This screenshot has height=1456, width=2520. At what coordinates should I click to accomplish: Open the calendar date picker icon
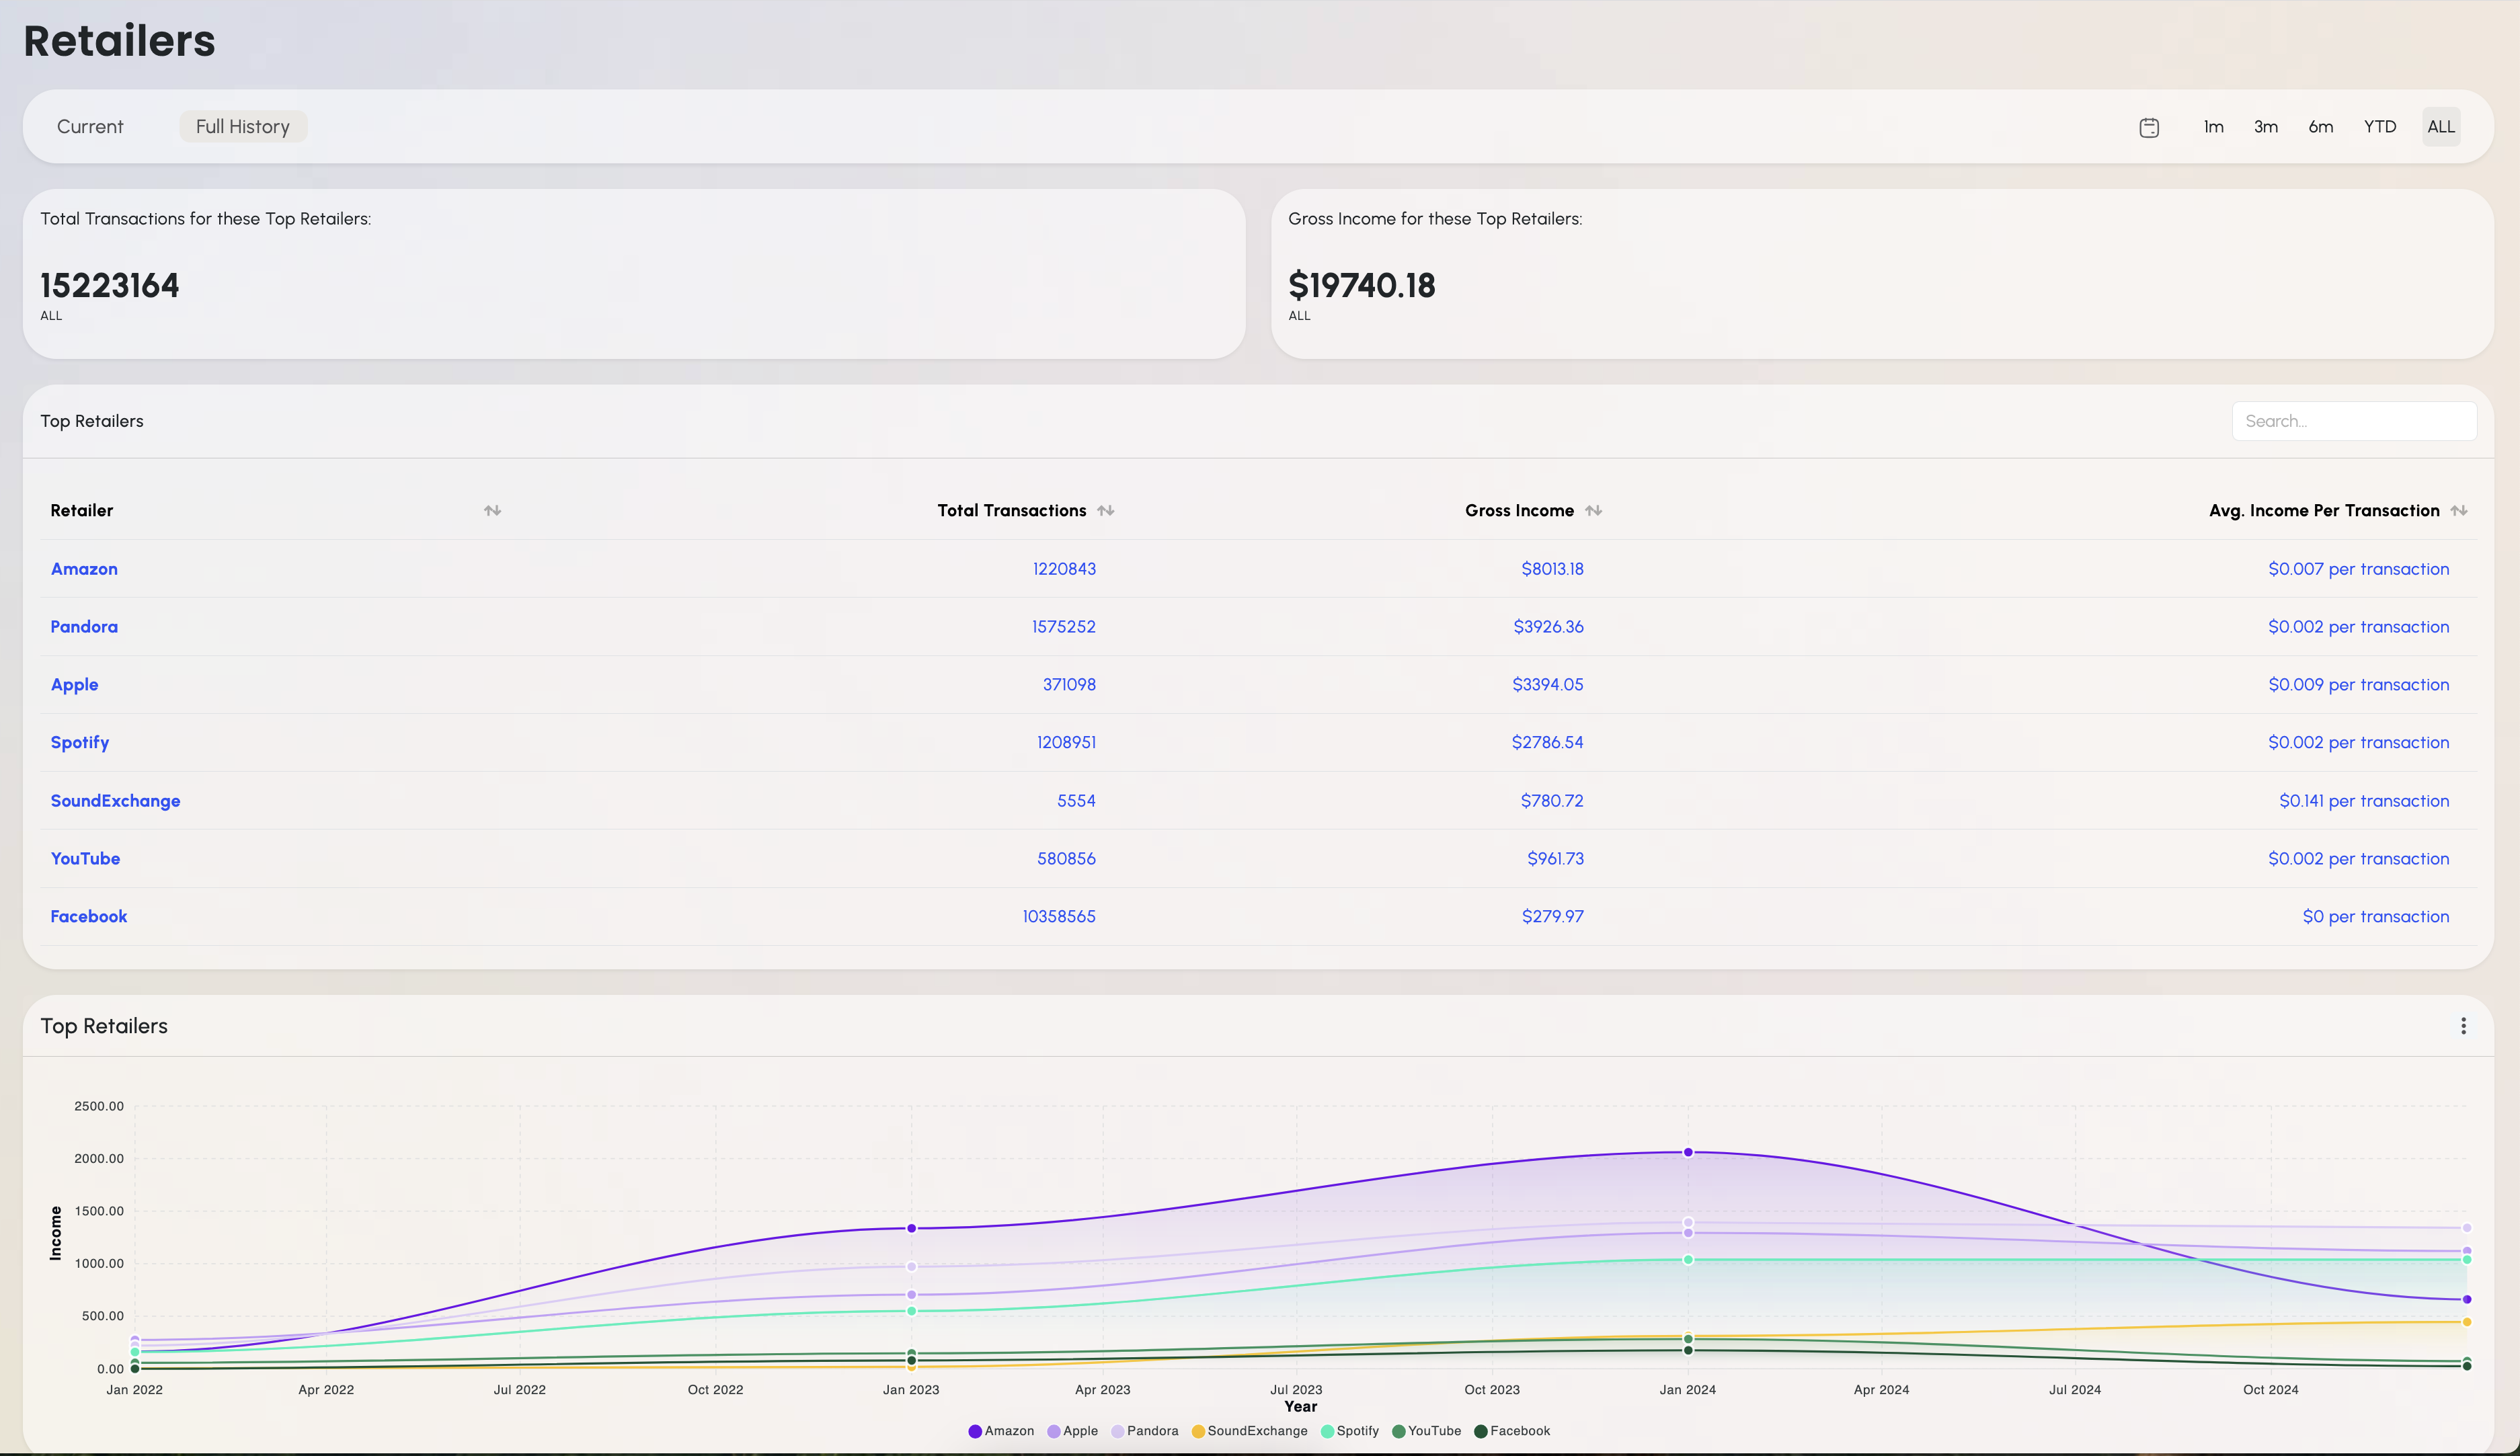pos(2149,127)
